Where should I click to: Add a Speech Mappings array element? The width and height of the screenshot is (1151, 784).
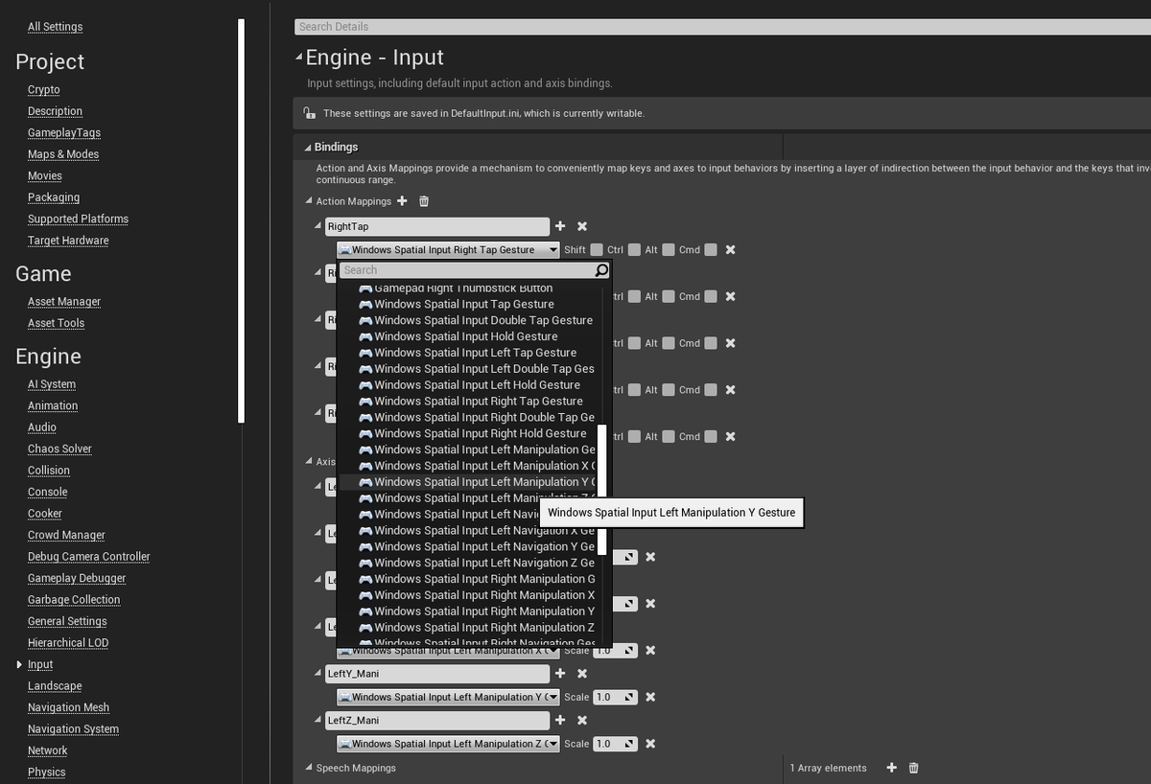coord(891,768)
